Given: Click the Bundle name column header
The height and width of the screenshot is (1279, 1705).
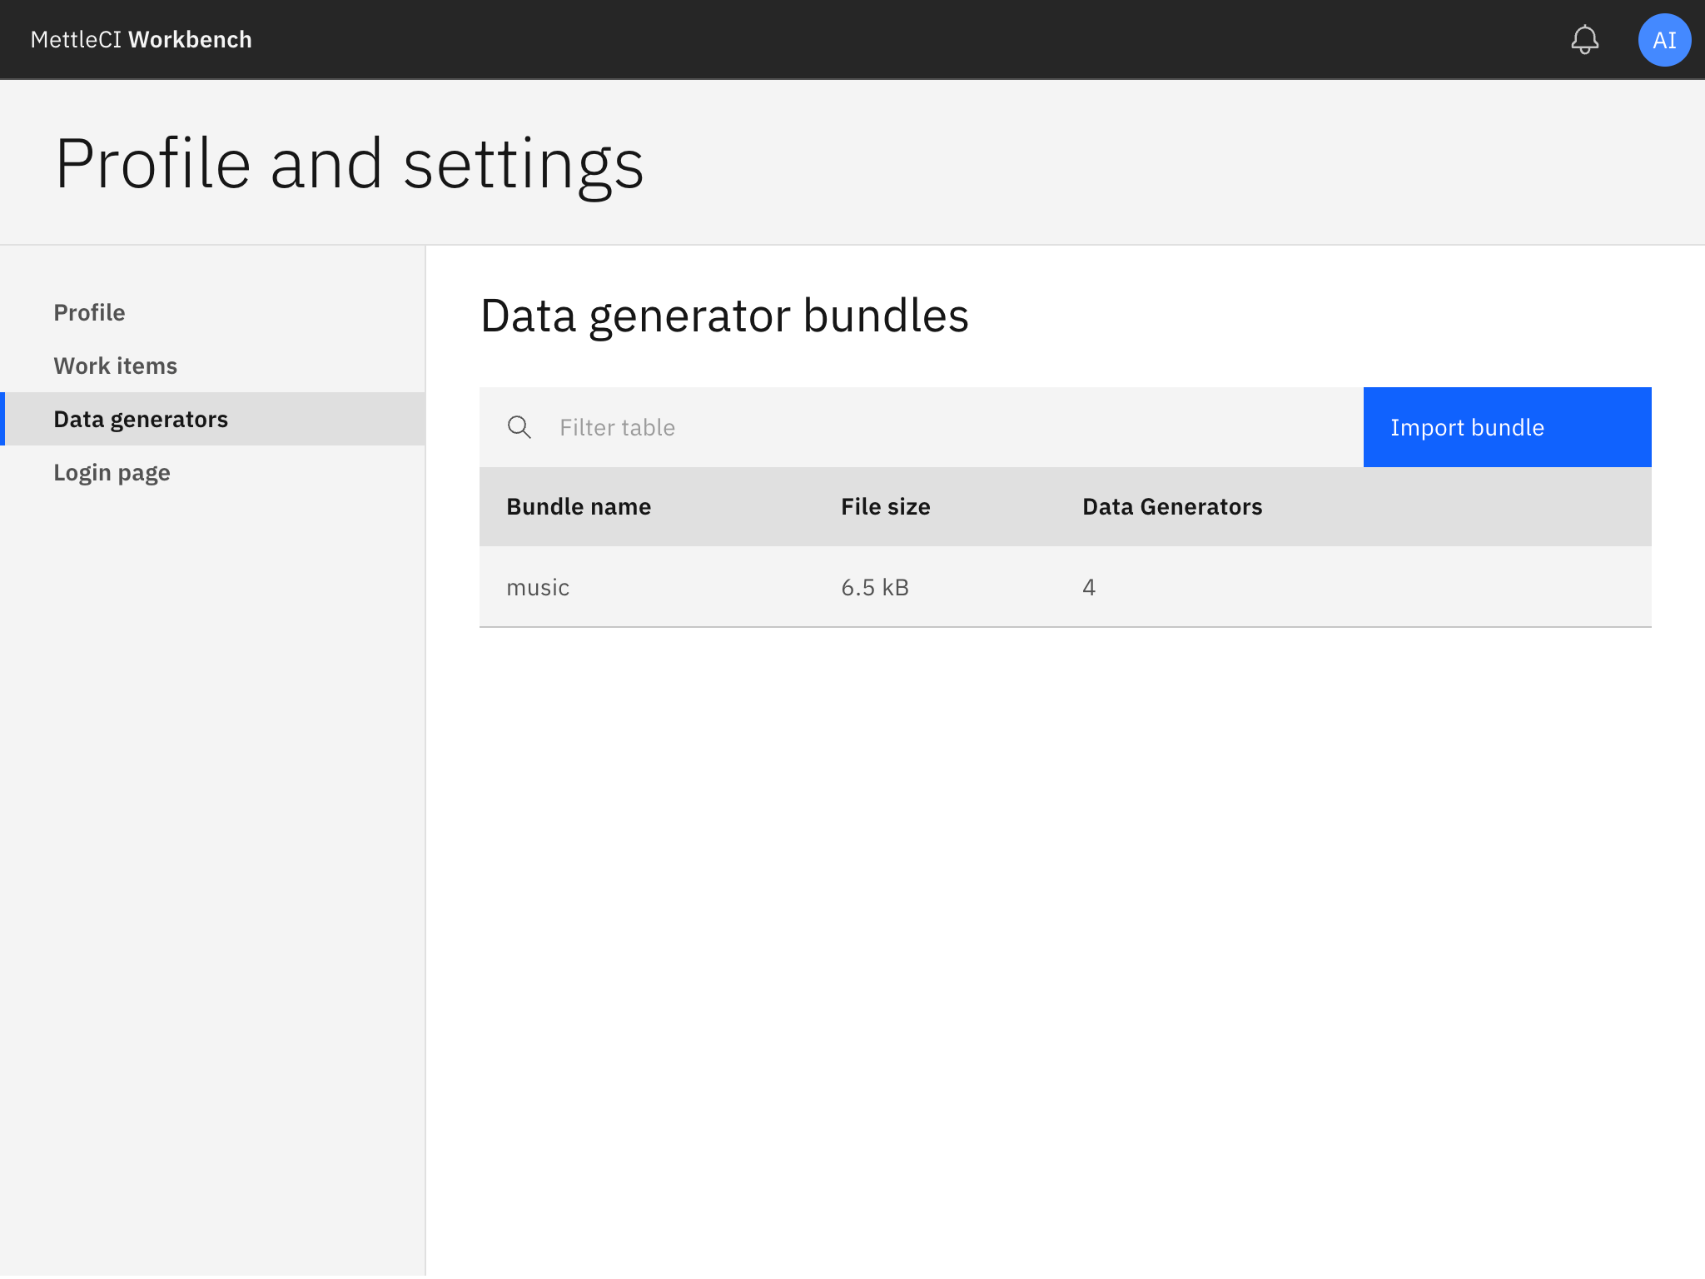Looking at the screenshot, I should [579, 505].
